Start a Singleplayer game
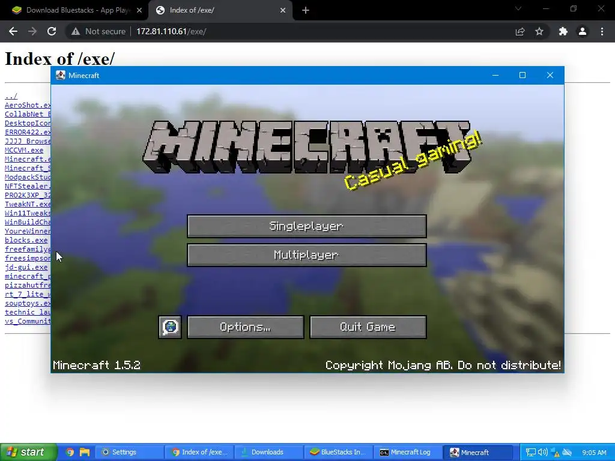Viewport: 615px width, 461px height. point(307,226)
